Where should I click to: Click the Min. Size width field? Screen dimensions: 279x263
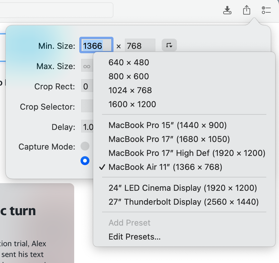coord(96,45)
